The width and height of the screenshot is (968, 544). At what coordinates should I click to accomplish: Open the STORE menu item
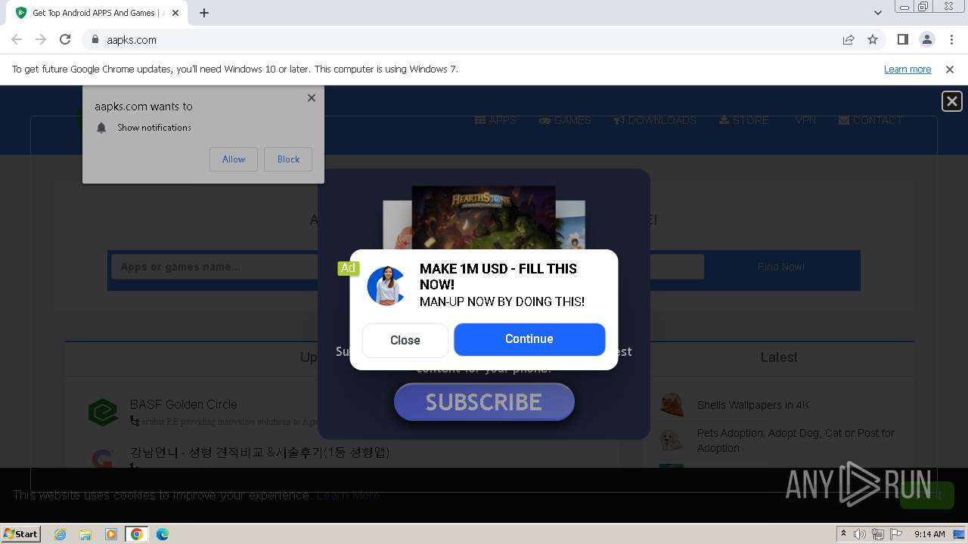(743, 120)
